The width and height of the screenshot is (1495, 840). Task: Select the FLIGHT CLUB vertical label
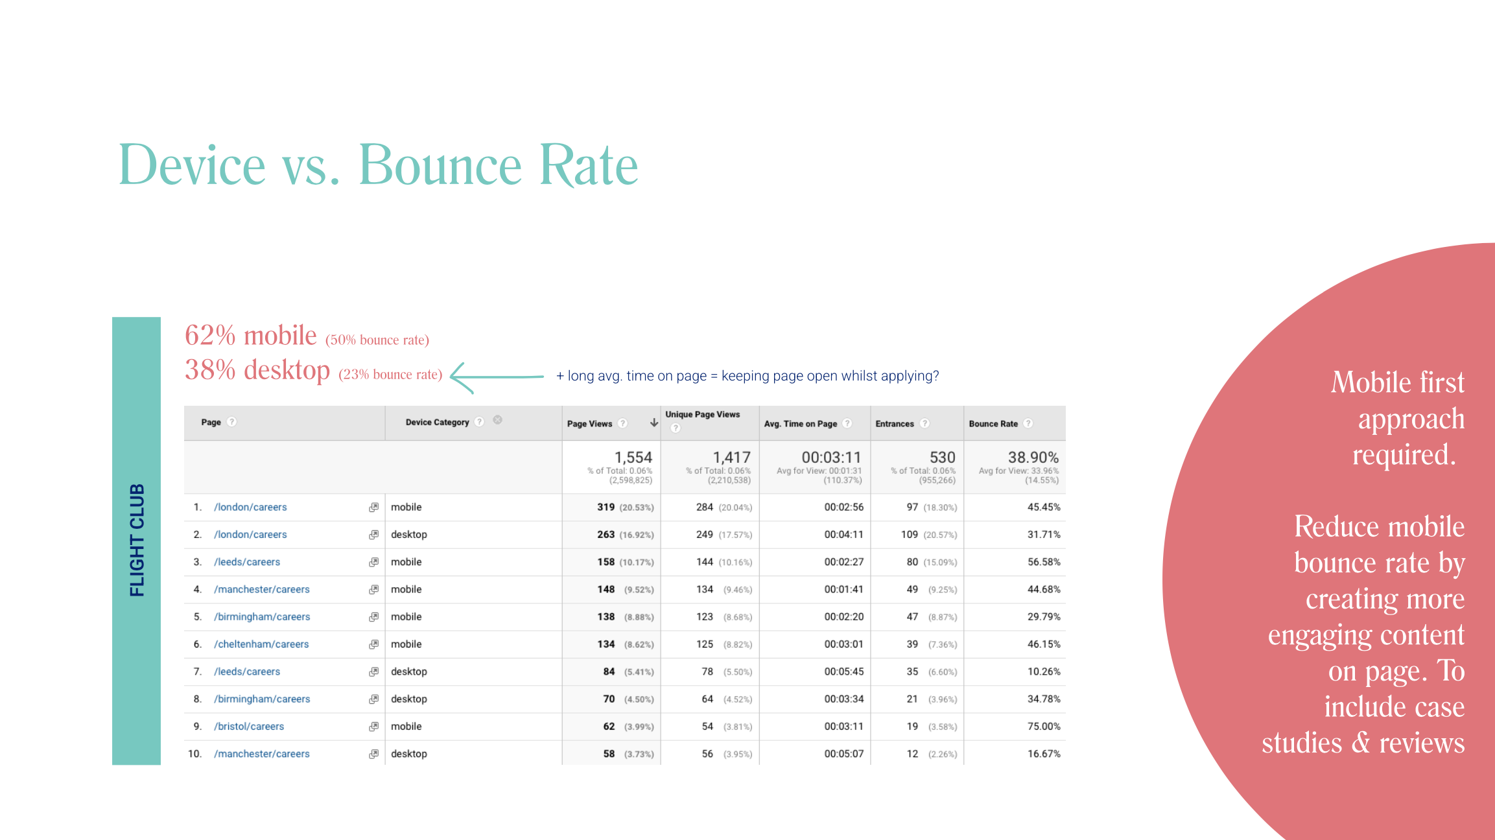[x=137, y=540]
